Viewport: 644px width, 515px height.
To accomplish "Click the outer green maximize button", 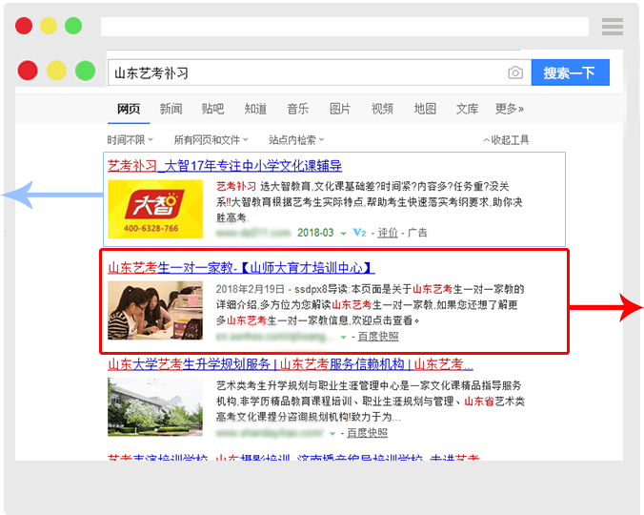I will 73,26.
